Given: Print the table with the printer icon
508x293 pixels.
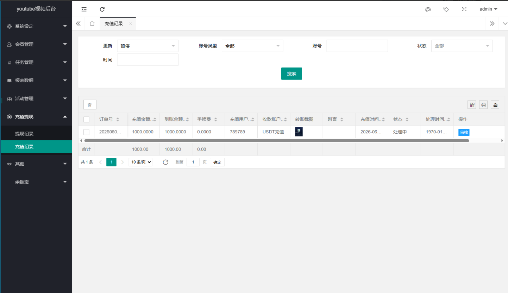Looking at the screenshot, I should tap(484, 104).
